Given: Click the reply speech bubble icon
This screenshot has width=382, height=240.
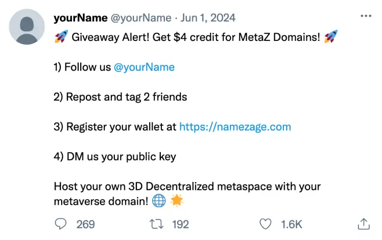Looking at the screenshot, I should click(61, 224).
